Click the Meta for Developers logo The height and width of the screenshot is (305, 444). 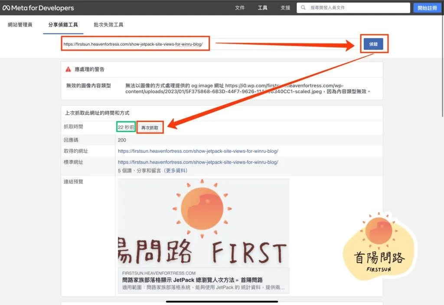click(x=39, y=8)
